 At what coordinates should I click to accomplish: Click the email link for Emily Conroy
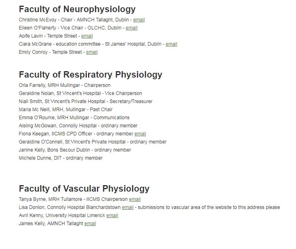point(92,52)
